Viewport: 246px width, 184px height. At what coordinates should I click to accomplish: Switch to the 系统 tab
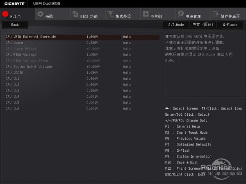click(x=53, y=14)
